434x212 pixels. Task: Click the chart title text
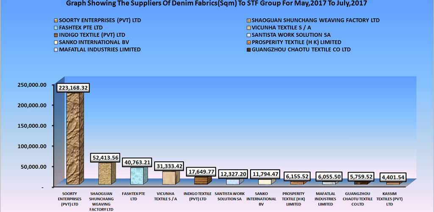217,4
